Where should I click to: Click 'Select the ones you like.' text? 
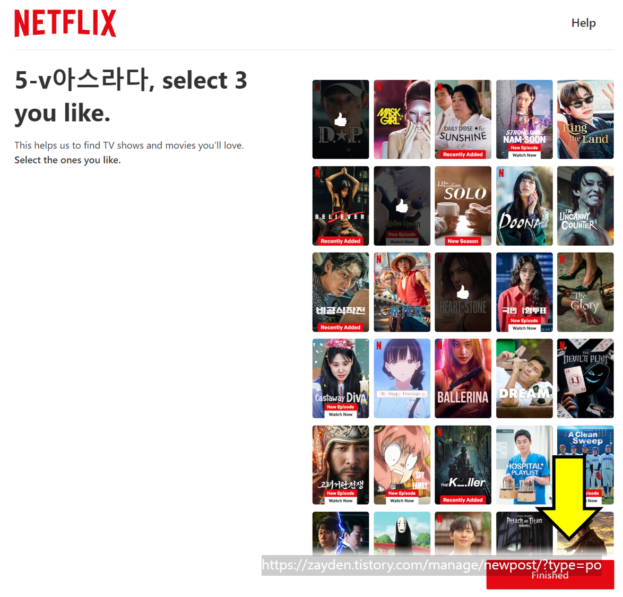(67, 160)
